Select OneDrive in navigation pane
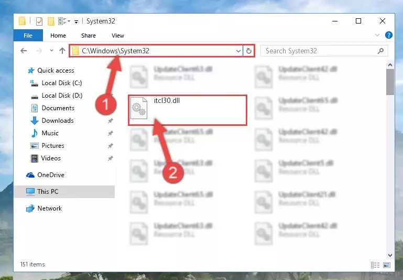Viewport: 403px width, 280px height. pyautogui.click(x=51, y=175)
